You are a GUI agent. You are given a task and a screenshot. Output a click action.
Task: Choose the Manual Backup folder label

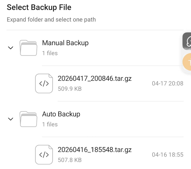65,43
